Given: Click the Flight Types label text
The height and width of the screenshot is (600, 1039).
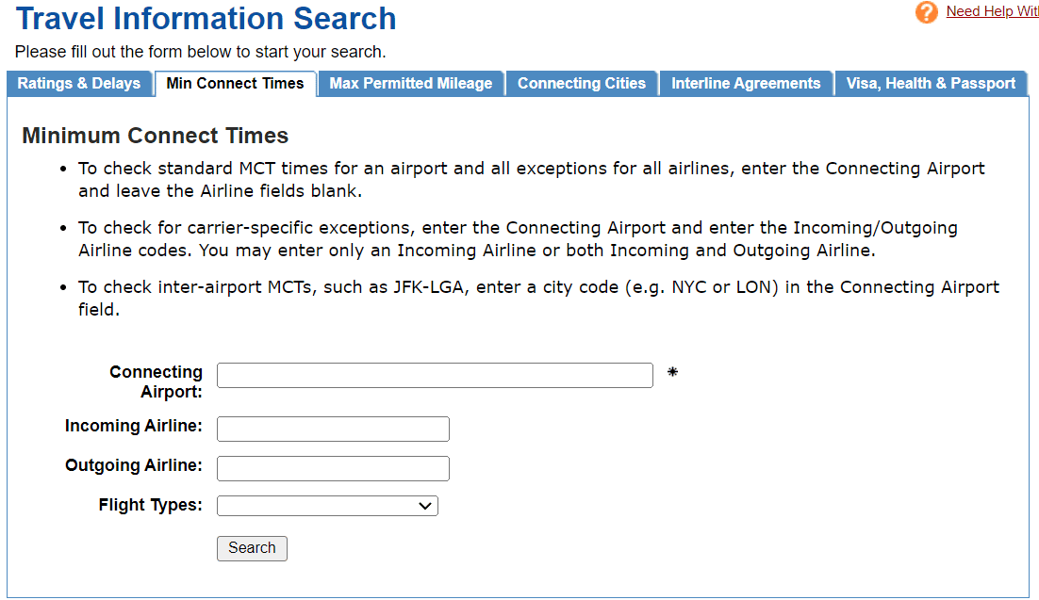Looking at the screenshot, I should point(150,505).
